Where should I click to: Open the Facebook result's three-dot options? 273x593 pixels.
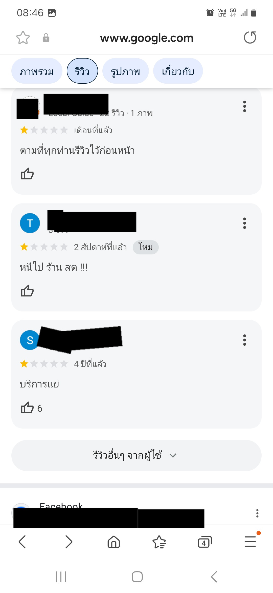click(x=257, y=513)
